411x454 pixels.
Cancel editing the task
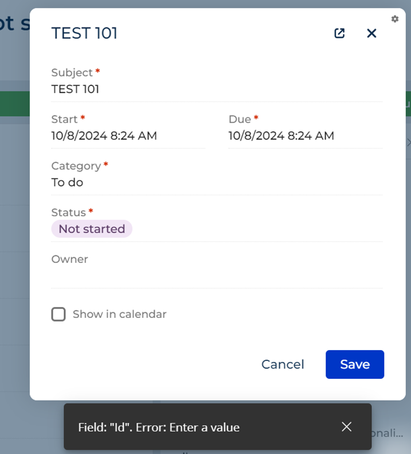click(283, 364)
